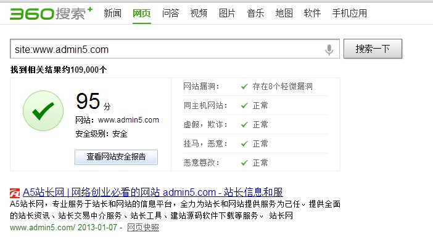Click 正常 status in 同主机网站 row
The height and width of the screenshot is (237, 433).
point(260,105)
